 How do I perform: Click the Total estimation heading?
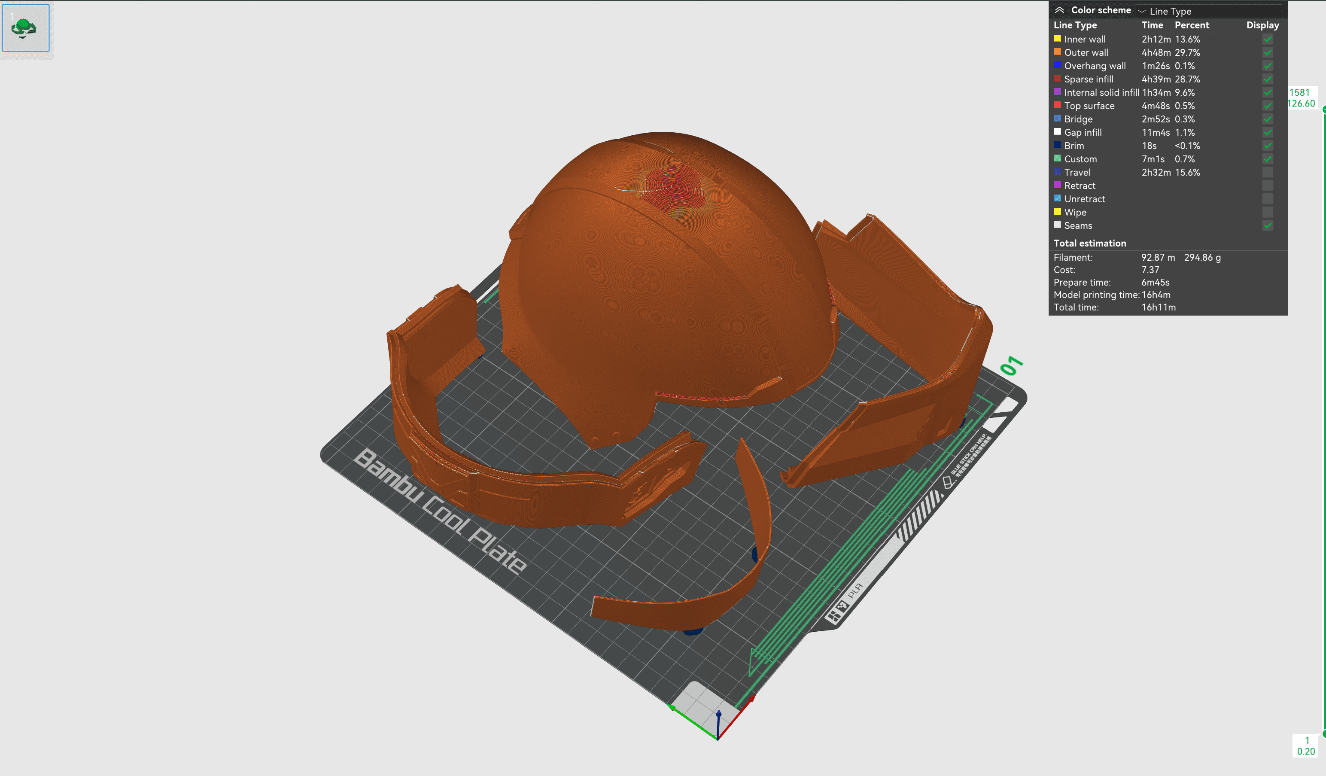(x=1090, y=243)
